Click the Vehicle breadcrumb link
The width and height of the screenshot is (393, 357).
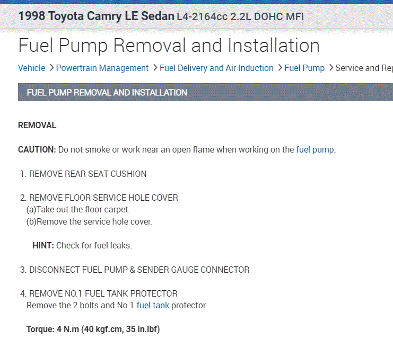pyautogui.click(x=31, y=68)
